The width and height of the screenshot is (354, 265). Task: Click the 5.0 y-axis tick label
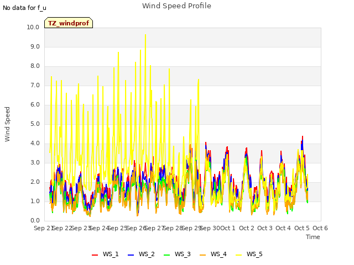[x=35, y=124]
